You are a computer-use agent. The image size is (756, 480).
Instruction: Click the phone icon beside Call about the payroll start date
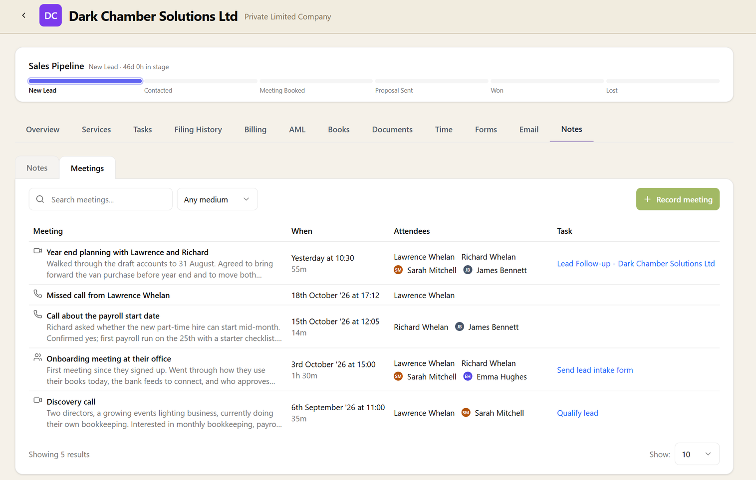coord(37,314)
